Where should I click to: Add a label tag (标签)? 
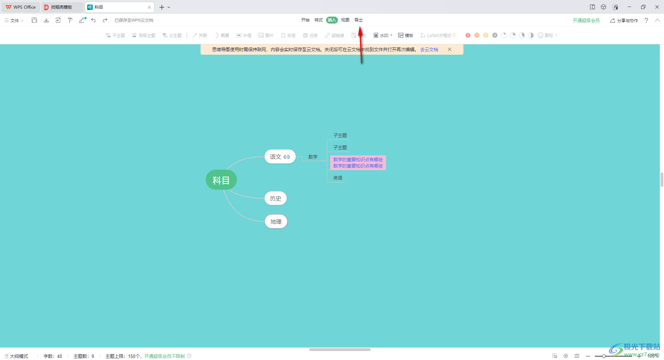pyautogui.click(x=288, y=35)
